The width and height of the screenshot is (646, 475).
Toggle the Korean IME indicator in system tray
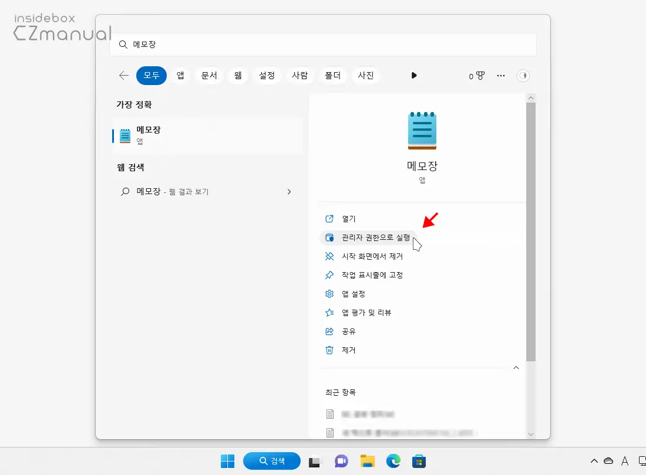tap(624, 462)
